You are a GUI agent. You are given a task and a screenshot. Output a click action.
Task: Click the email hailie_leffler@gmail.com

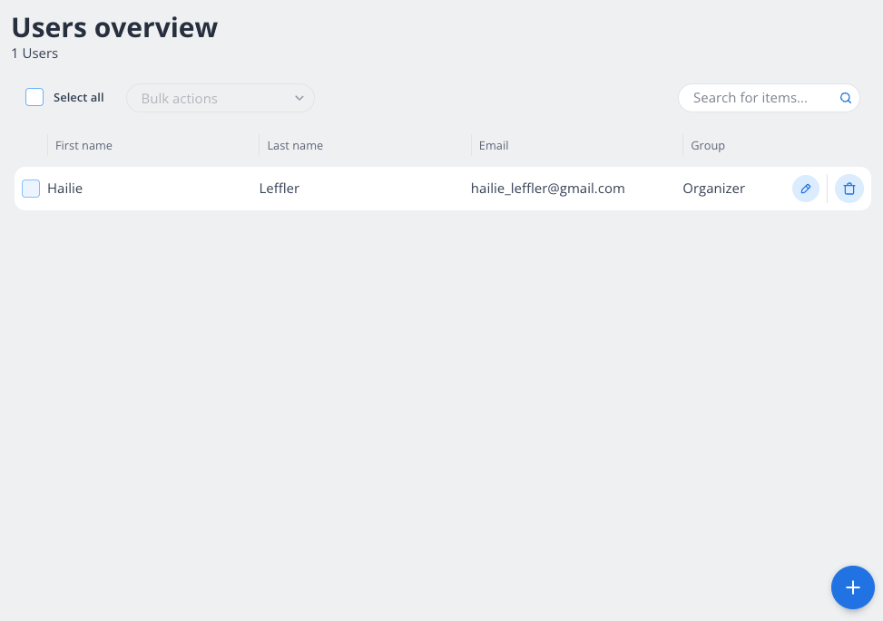pos(547,189)
